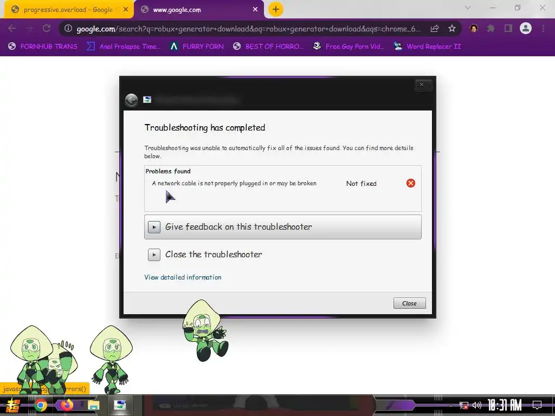Viewport: 555px width, 416px height.
Task: Click the Not fixed status text
Action: 362,184
